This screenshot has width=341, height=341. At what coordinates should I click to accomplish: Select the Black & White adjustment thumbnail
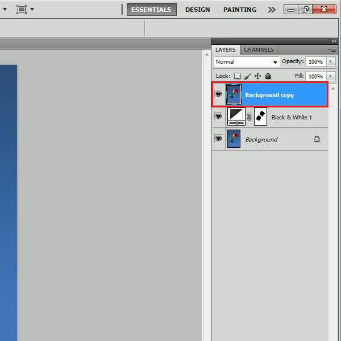236,117
